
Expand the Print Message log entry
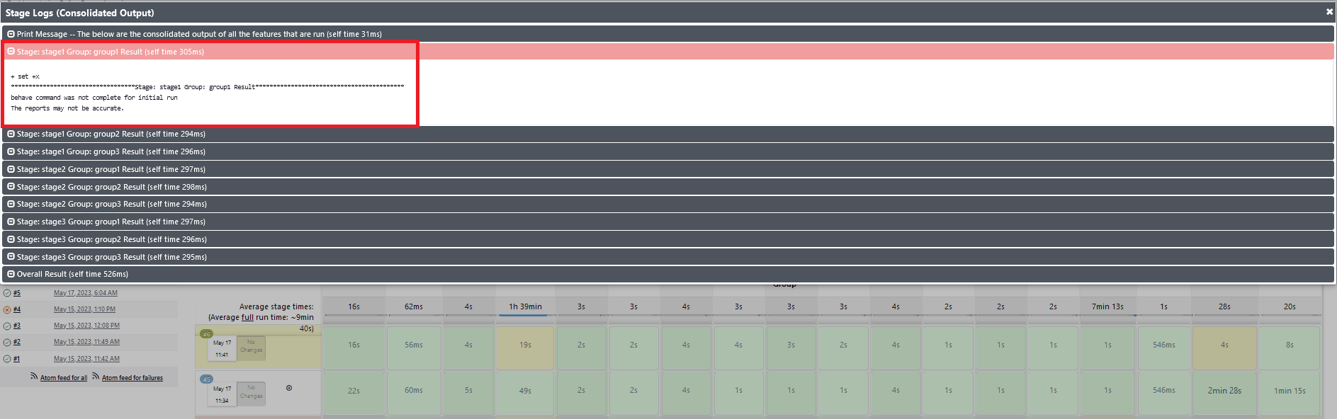(668, 34)
